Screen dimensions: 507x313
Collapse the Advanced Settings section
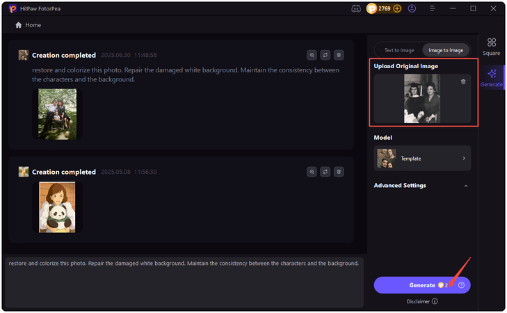465,186
